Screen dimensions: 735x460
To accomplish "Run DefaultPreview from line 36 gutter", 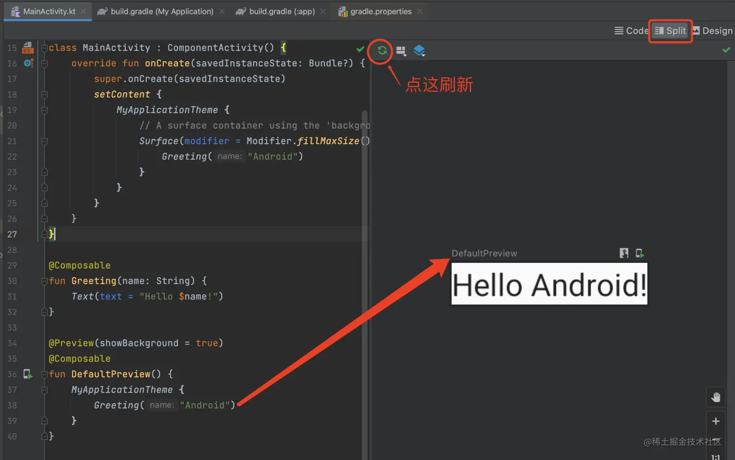I will [28, 374].
